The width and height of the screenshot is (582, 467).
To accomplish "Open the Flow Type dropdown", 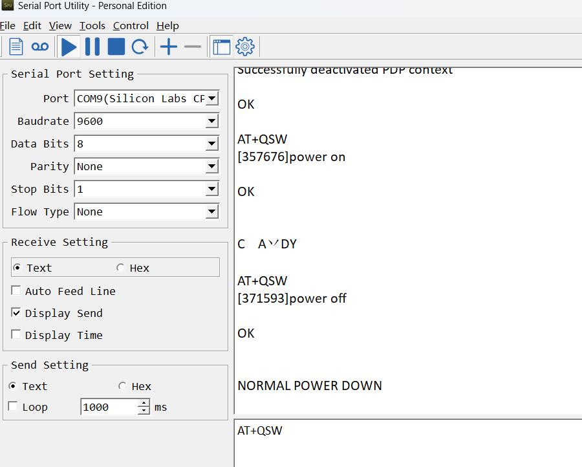I will tap(212, 212).
